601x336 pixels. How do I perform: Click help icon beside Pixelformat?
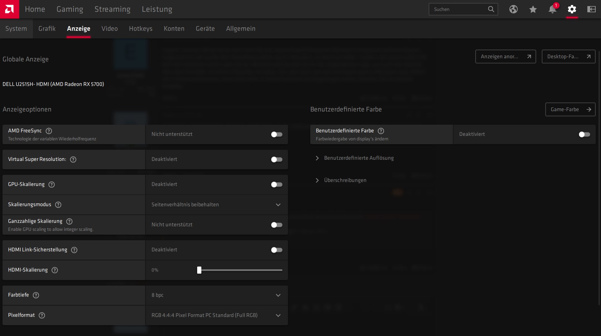[42, 315]
